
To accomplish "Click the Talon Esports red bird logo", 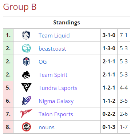I will (26, 114).
